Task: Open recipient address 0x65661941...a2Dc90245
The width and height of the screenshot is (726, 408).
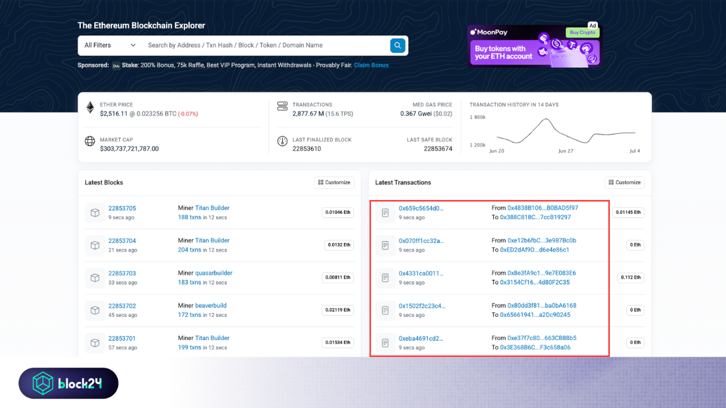Action: [x=535, y=315]
